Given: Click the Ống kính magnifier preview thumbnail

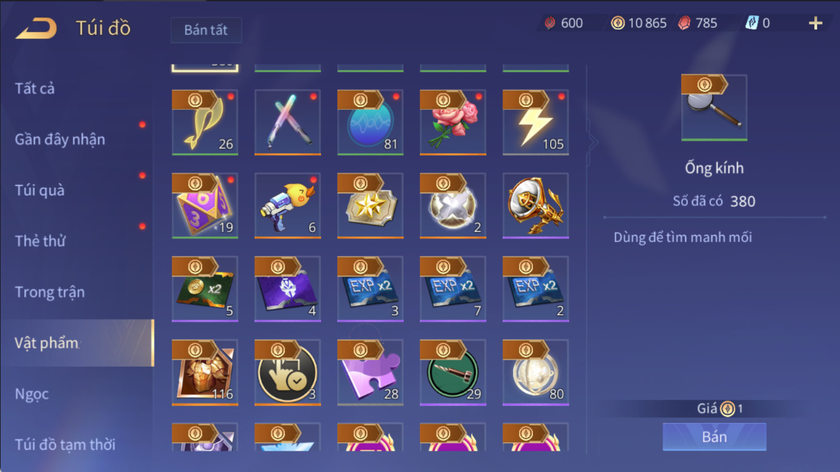Looking at the screenshot, I should click(714, 108).
